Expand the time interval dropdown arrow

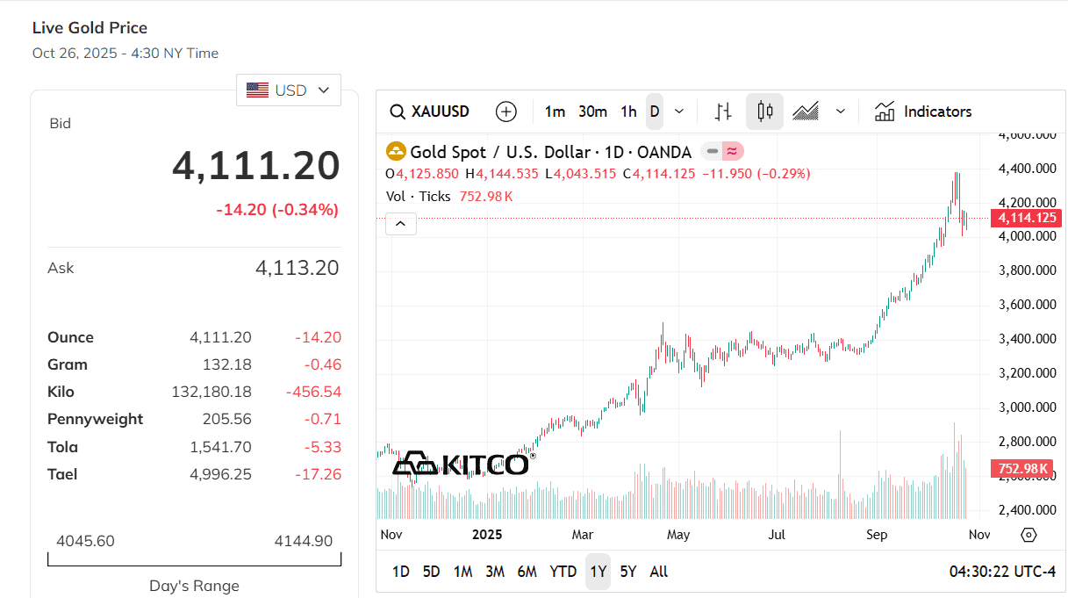pos(678,112)
